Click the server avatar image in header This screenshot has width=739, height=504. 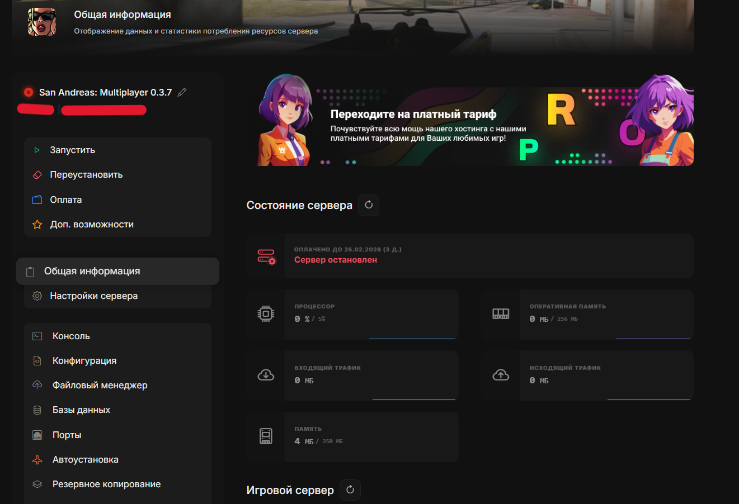coord(42,22)
